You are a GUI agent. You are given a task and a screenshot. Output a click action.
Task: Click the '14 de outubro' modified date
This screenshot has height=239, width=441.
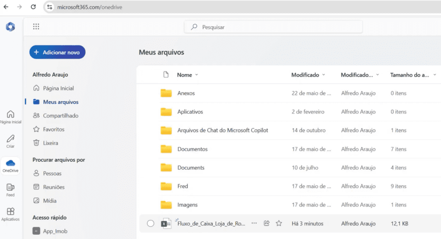tap(308, 130)
